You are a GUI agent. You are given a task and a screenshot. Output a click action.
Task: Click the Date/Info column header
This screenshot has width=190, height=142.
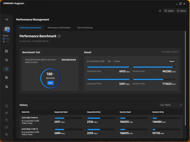[26, 112]
